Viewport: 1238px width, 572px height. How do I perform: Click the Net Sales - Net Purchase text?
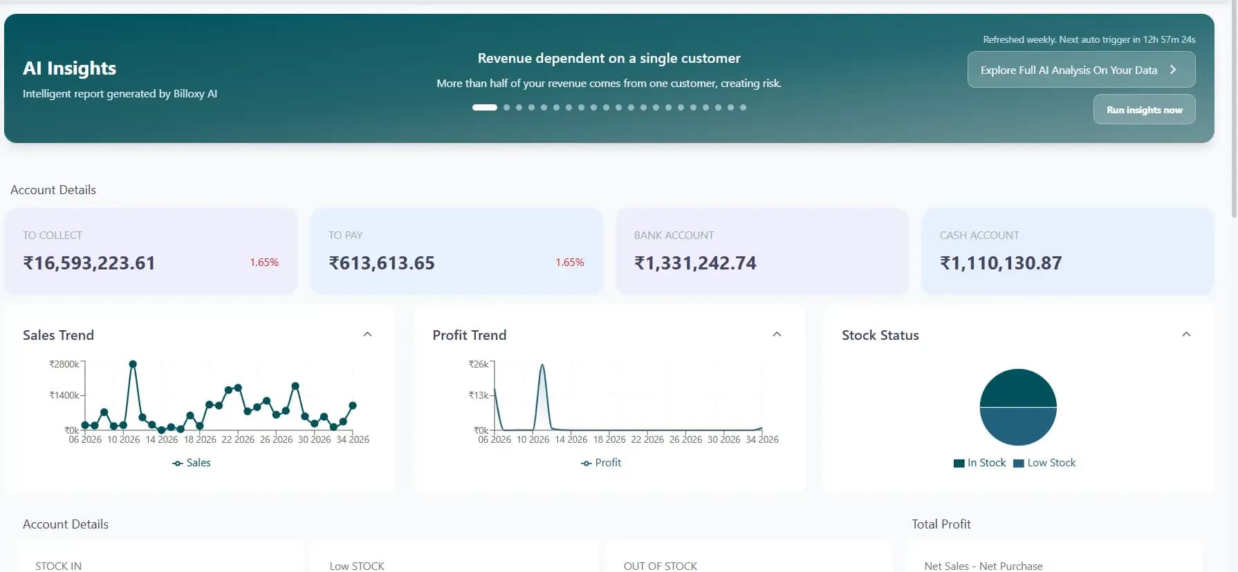point(983,566)
